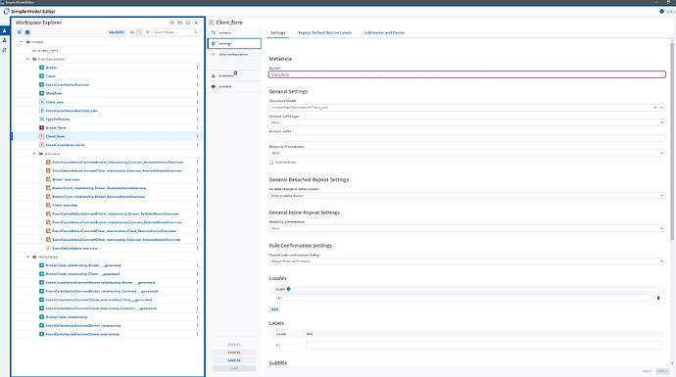Click the cloud upload icon beside Validate
The image size is (676, 377).
[x=132, y=32]
